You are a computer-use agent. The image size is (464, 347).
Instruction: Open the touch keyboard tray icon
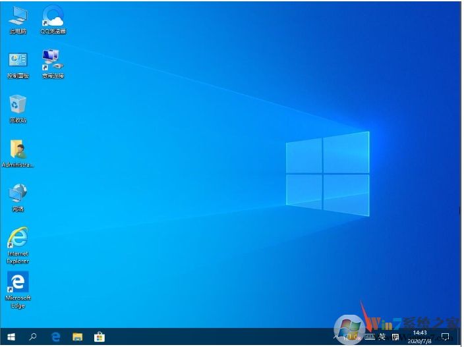(370, 336)
